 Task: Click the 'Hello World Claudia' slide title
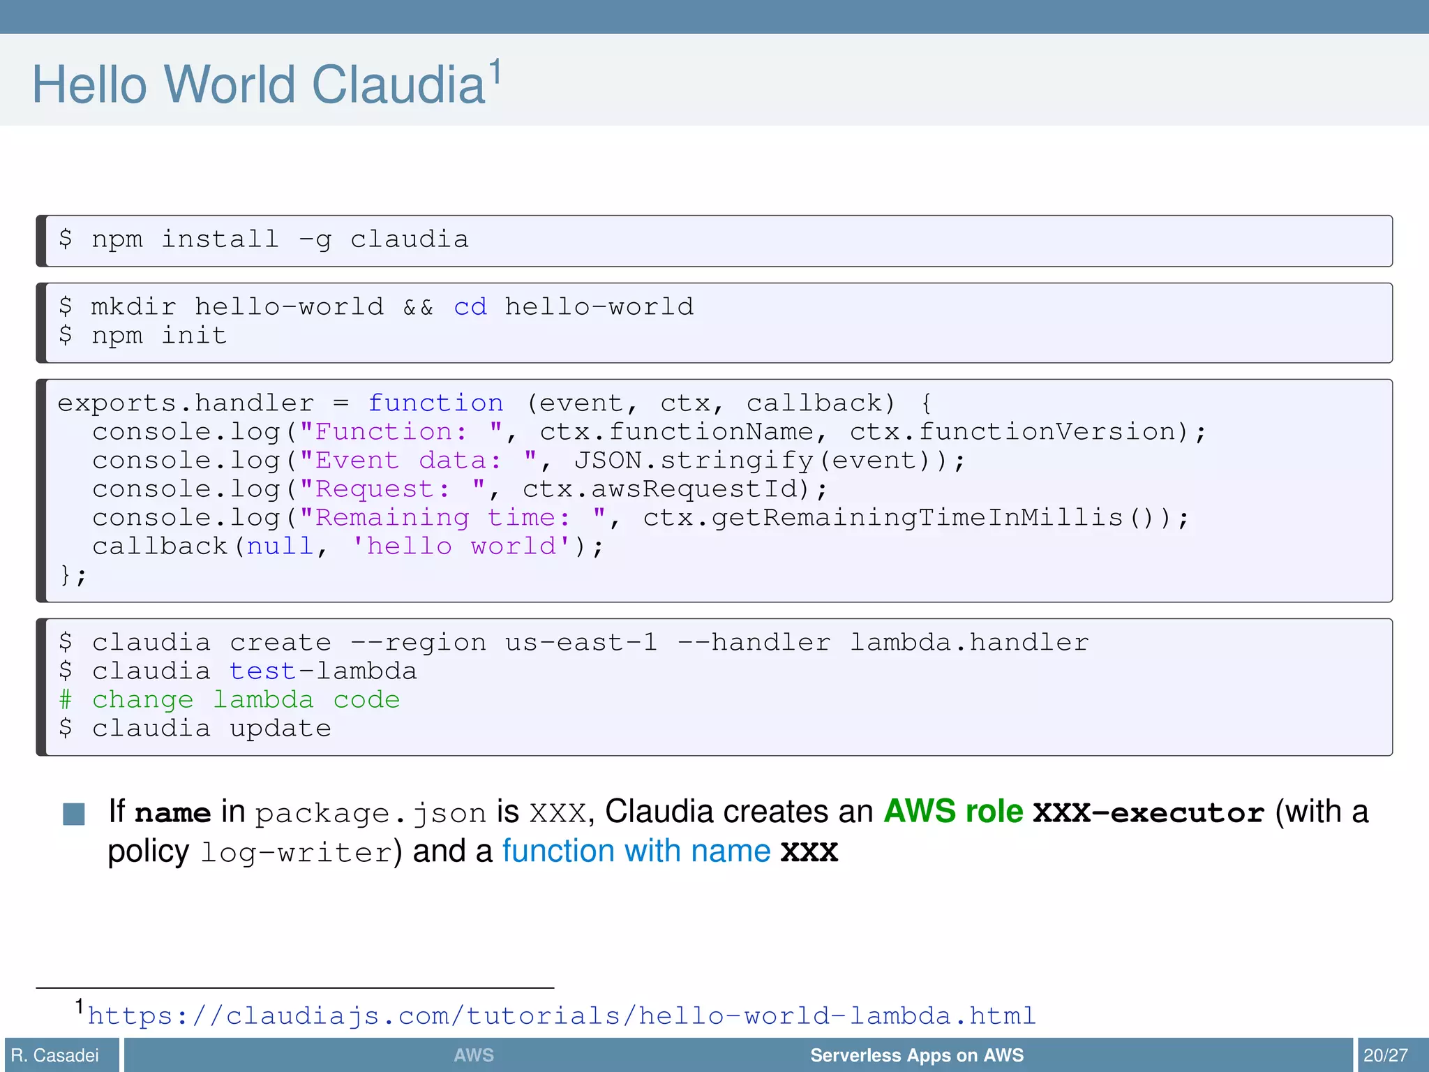[x=259, y=84]
